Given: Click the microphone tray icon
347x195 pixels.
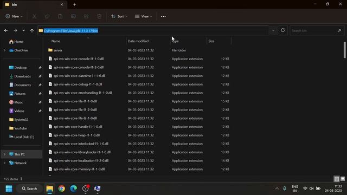Looking at the screenshot, I should click(285, 188).
